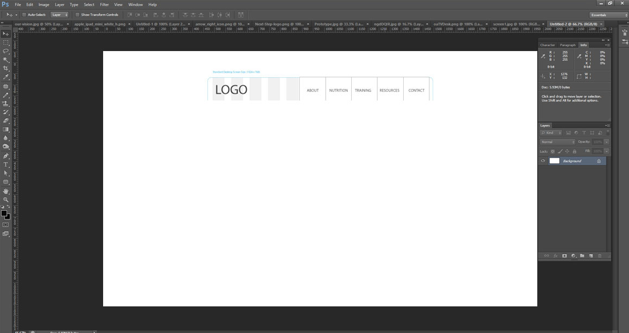Select the Dodge tool

[x=5, y=147]
